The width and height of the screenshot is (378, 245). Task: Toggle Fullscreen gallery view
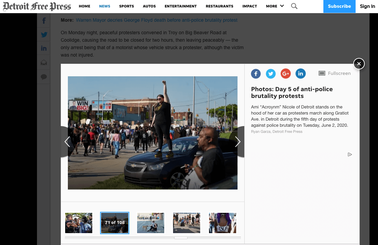[335, 73]
